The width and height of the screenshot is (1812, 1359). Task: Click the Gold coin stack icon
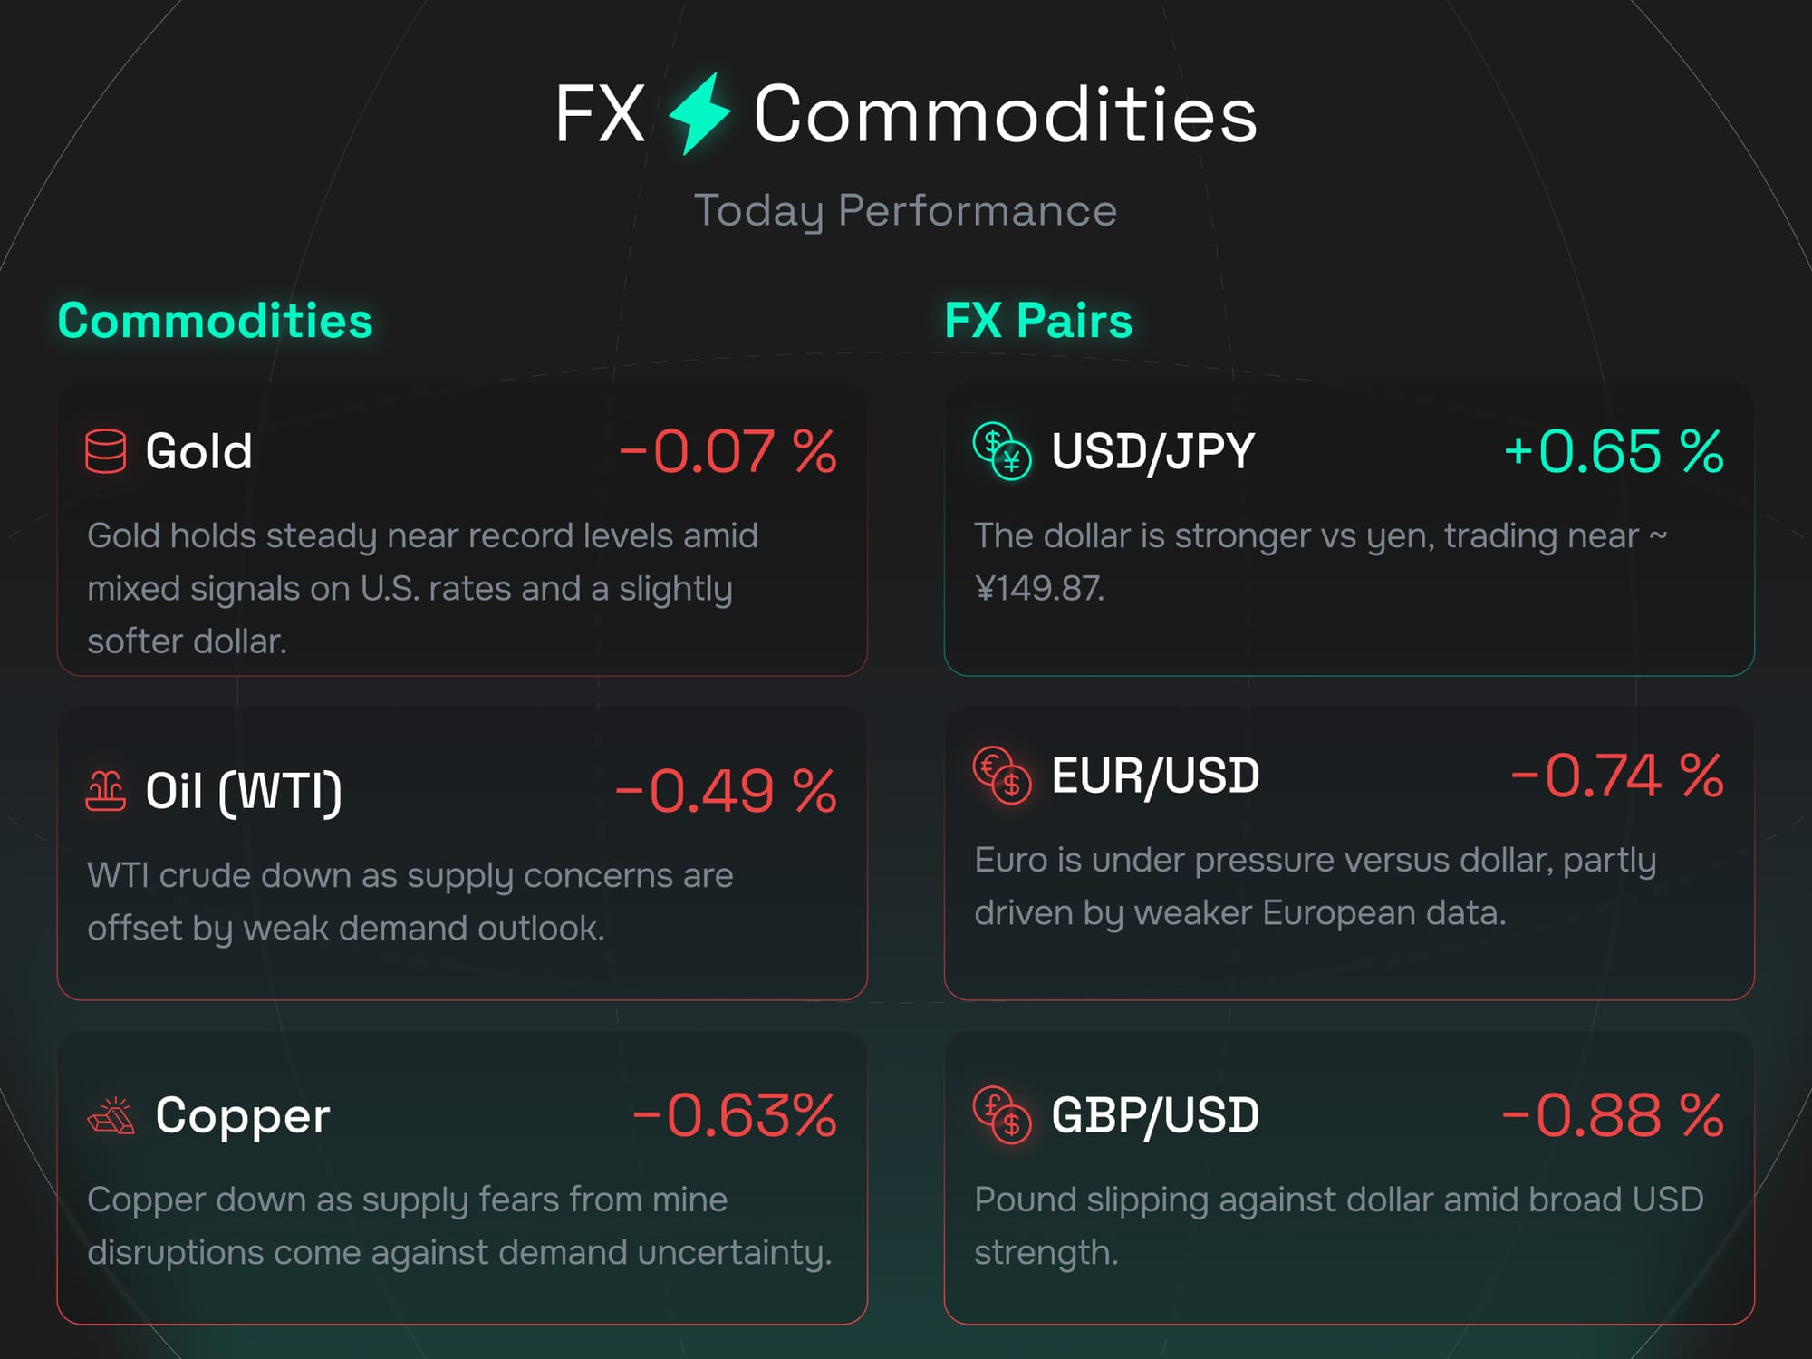point(105,451)
